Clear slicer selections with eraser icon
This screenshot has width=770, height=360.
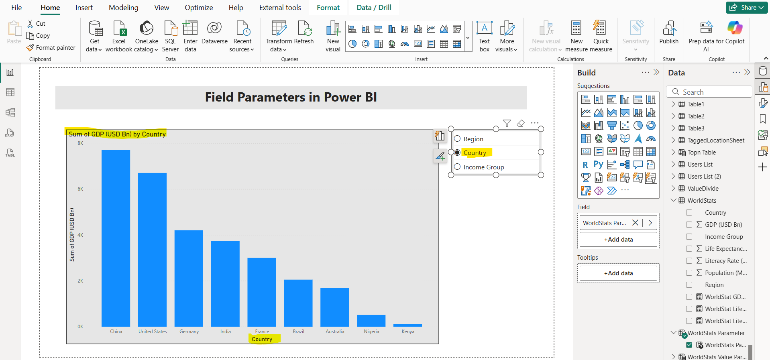pyautogui.click(x=521, y=123)
